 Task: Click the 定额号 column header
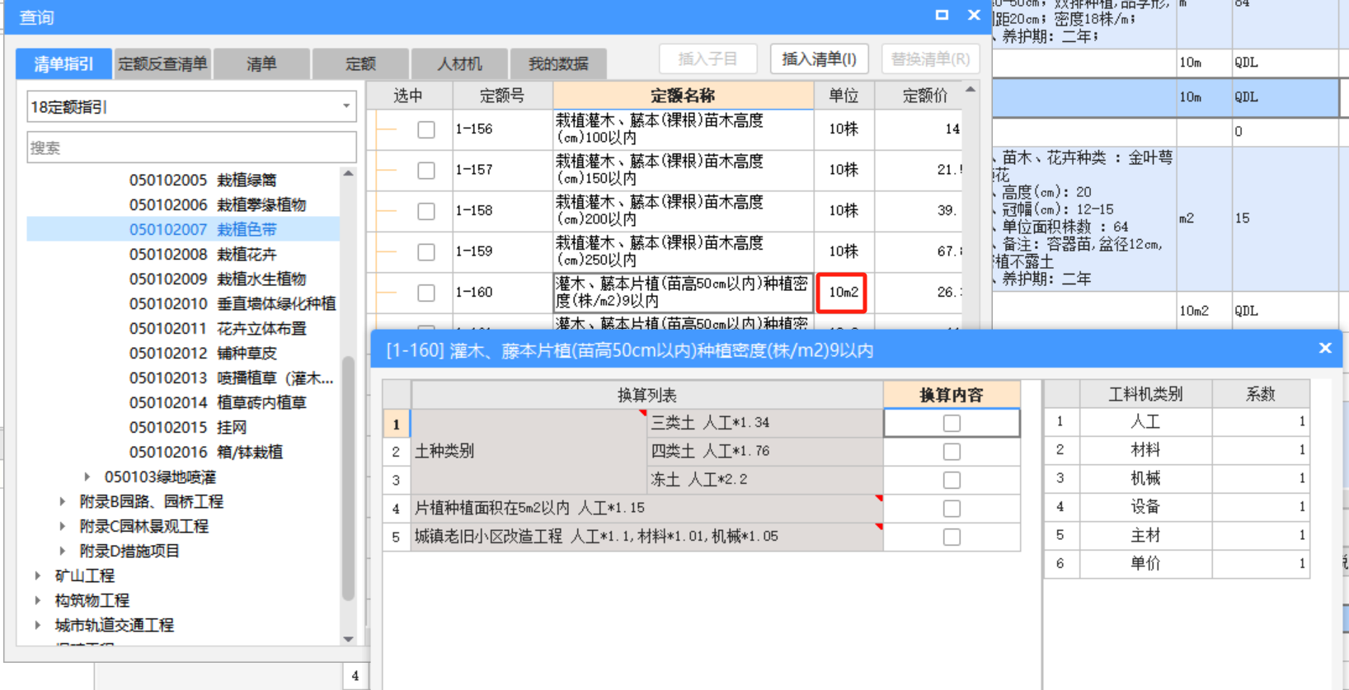pos(502,96)
